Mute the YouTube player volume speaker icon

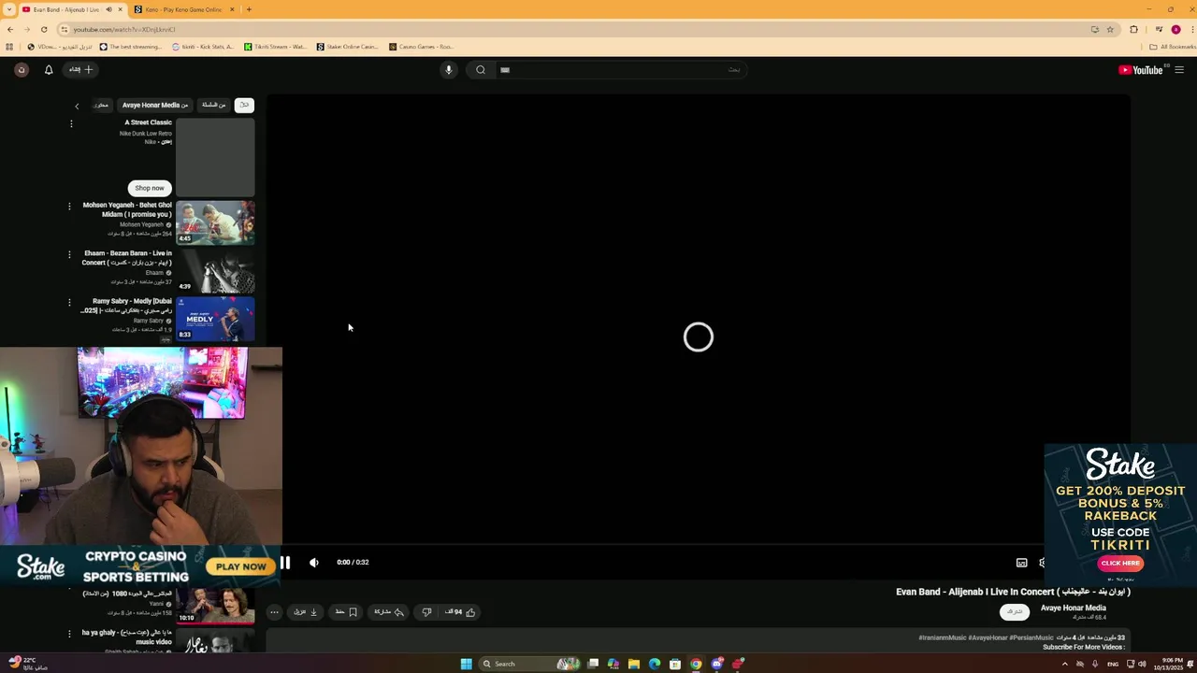tap(314, 563)
